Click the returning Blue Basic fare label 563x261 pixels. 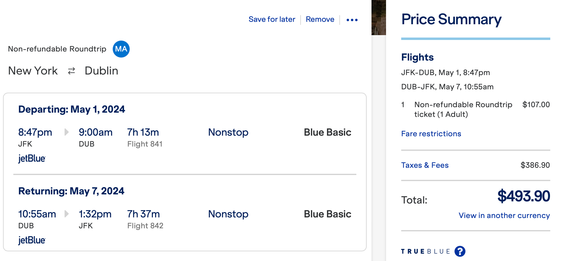(x=328, y=214)
